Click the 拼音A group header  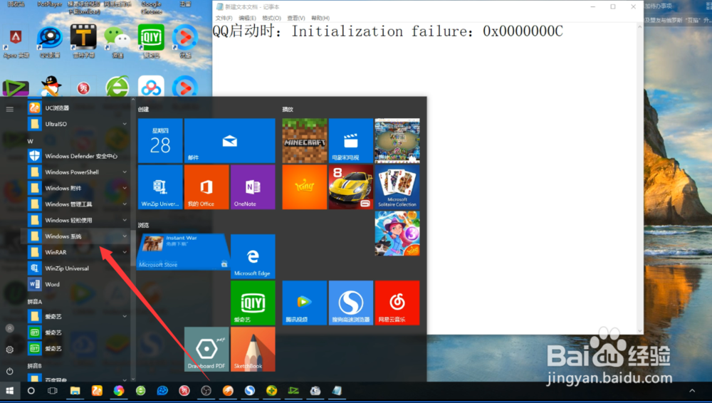pos(34,301)
